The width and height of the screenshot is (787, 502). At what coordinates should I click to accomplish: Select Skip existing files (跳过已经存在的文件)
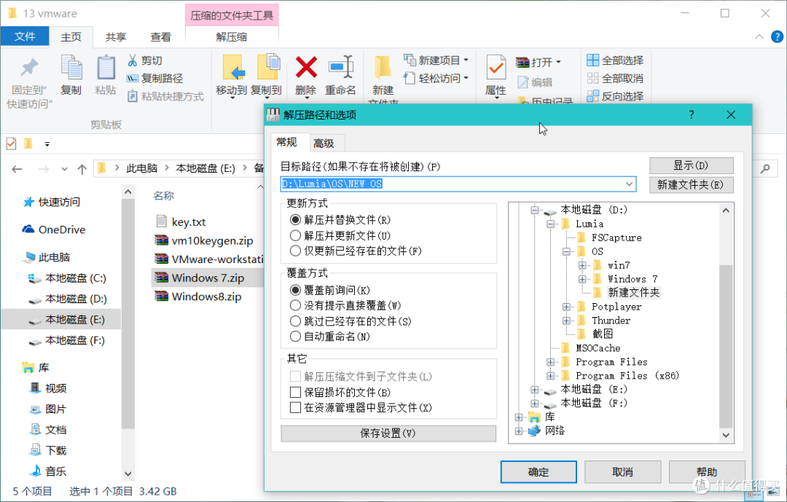[x=351, y=321]
